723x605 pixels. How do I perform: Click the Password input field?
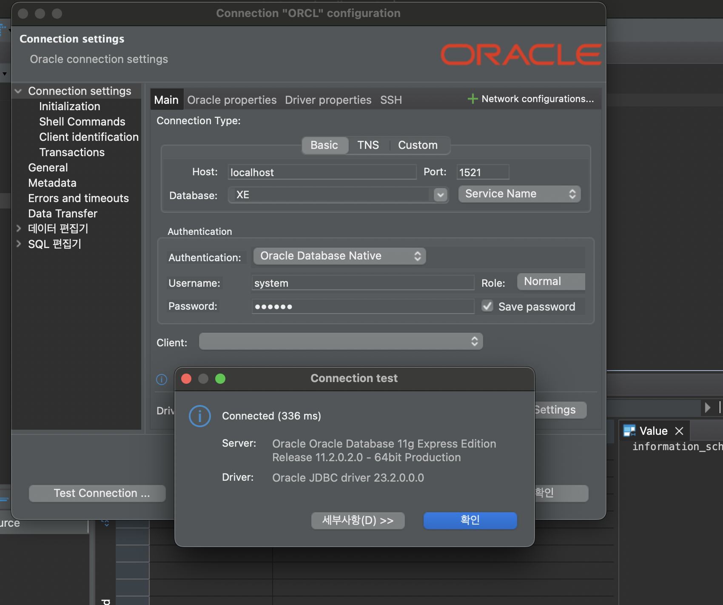click(363, 306)
